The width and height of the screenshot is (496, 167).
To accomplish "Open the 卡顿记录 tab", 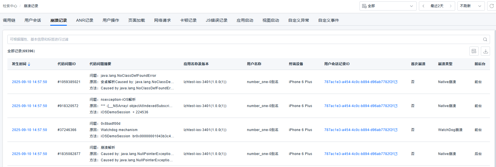I will (x=188, y=20).
